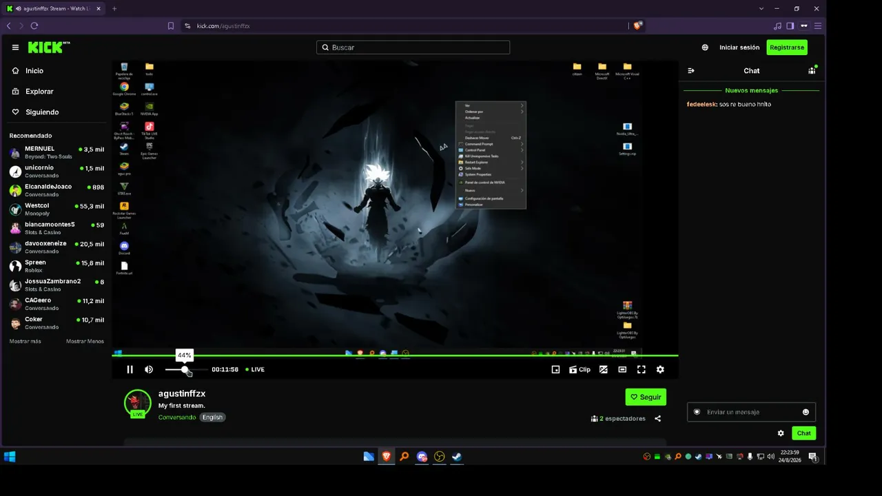Open the chat viewers list icon
Screen dimensions: 882x496
[812, 70]
